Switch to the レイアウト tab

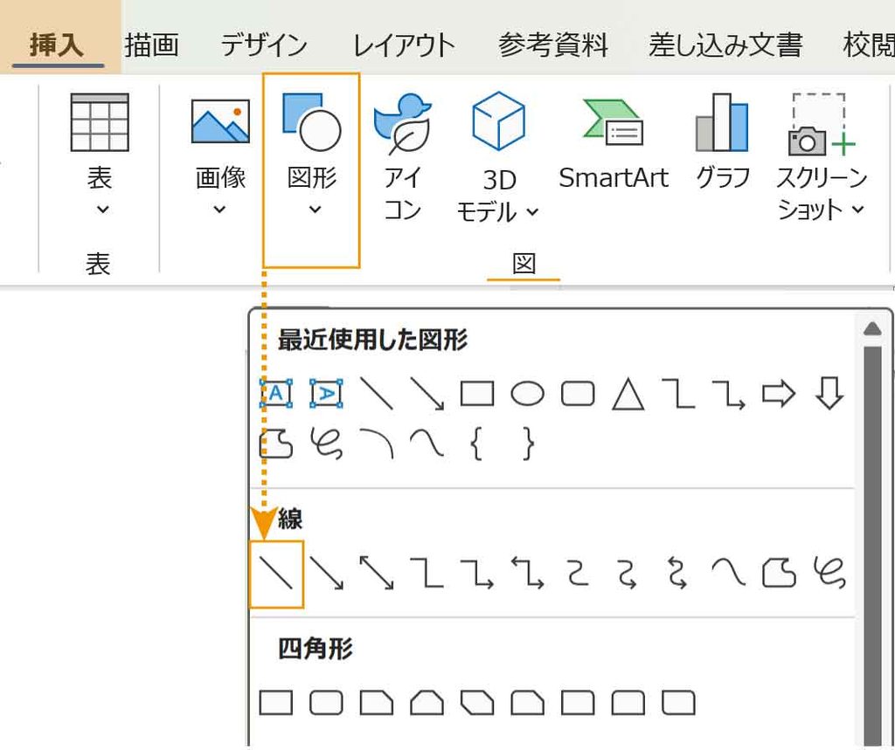pos(404,45)
